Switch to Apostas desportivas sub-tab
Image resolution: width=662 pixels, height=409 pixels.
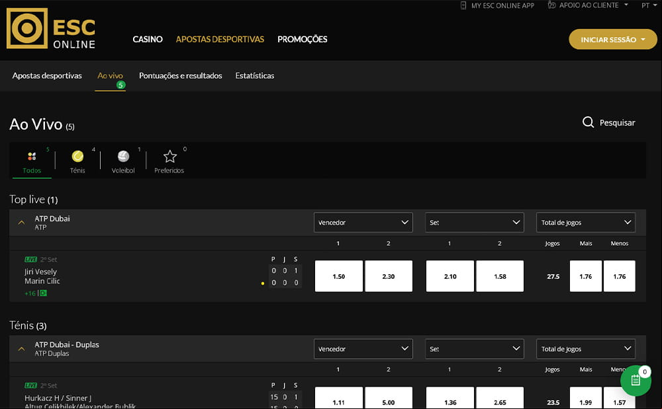tap(47, 76)
